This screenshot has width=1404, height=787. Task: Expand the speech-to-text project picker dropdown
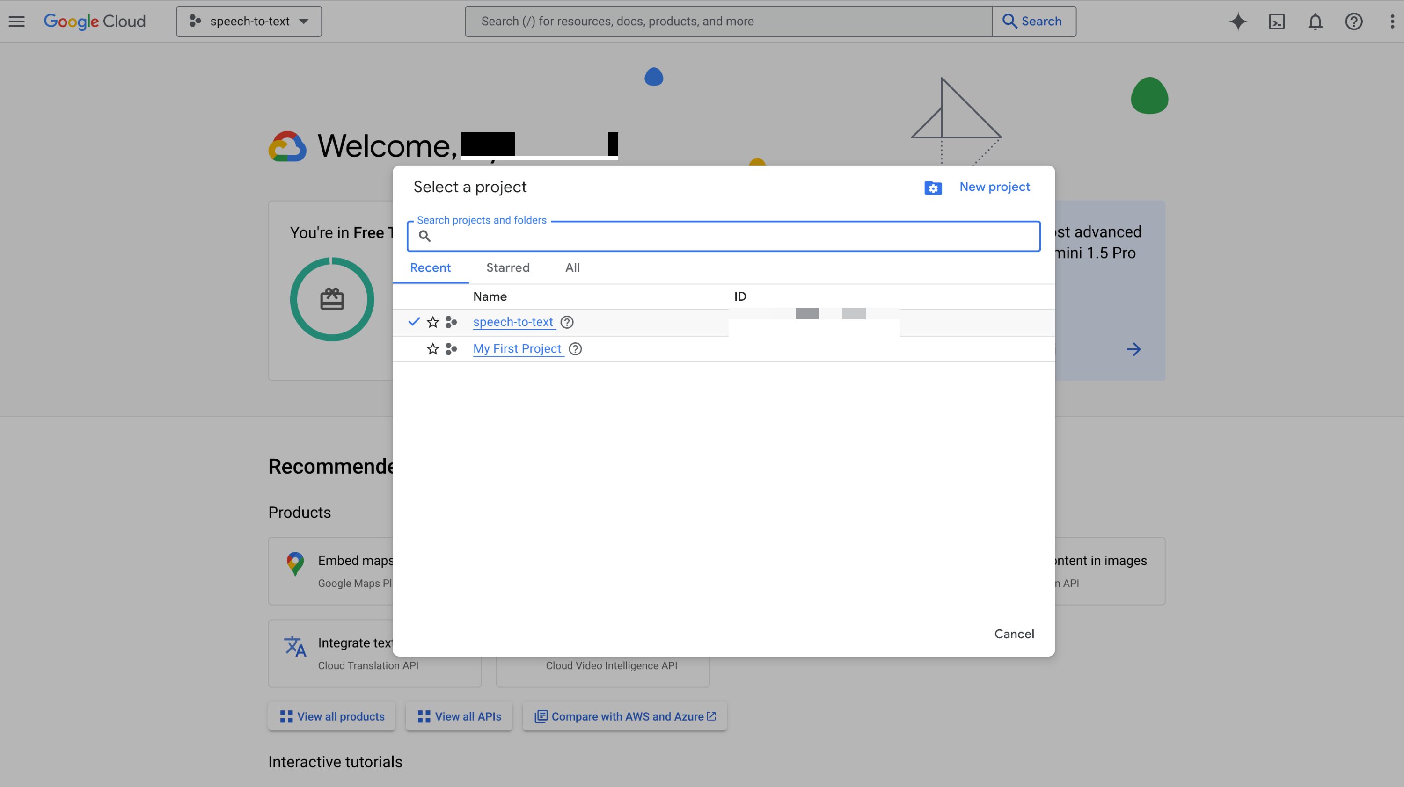pos(249,21)
